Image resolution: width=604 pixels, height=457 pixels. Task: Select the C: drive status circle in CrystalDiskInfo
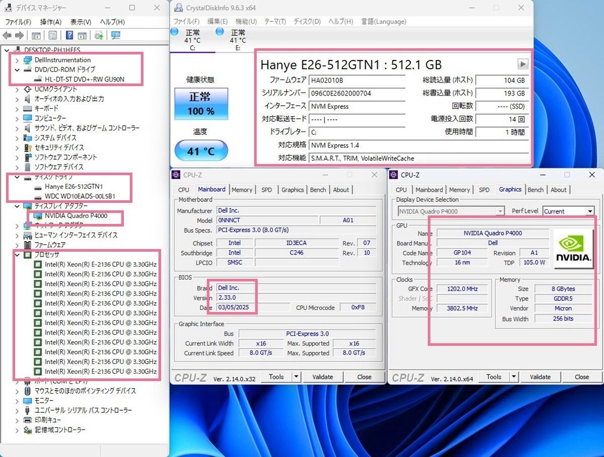[175, 32]
